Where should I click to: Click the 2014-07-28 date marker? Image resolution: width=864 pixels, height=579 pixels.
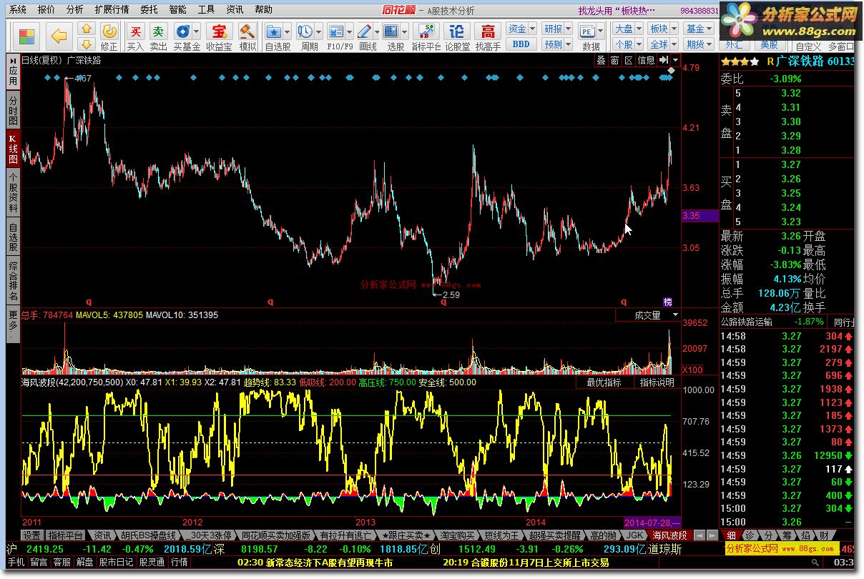(653, 523)
